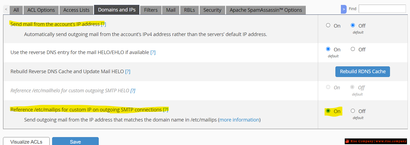Save the configuration changes

point(75,141)
